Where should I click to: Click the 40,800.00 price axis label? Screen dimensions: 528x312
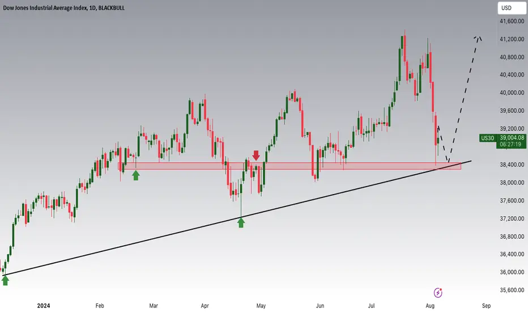512,57
